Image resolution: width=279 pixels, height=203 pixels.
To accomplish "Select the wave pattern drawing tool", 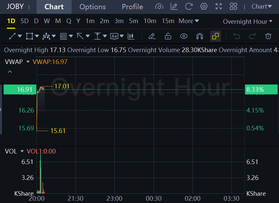I will 46,36.
